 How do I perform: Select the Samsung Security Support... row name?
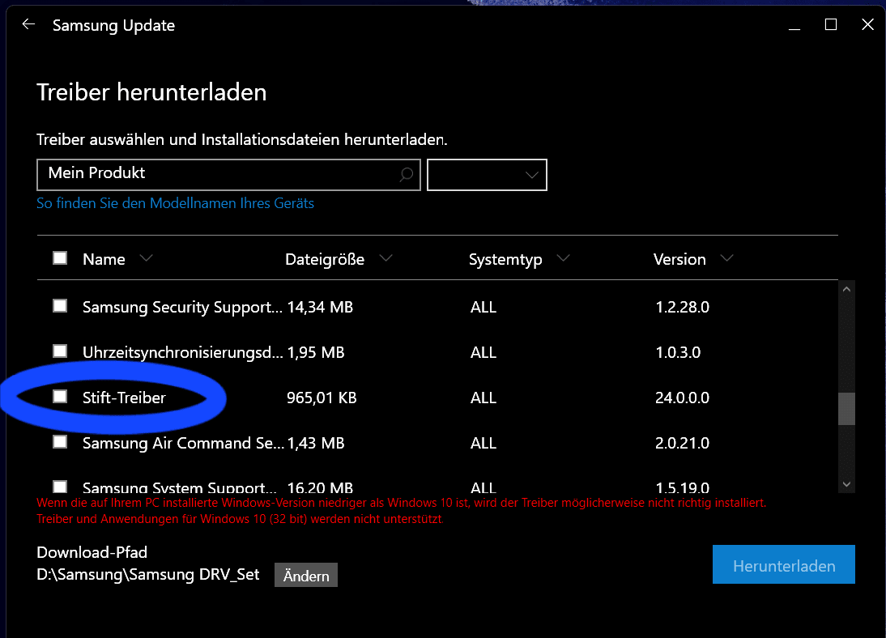pyautogui.click(x=182, y=308)
